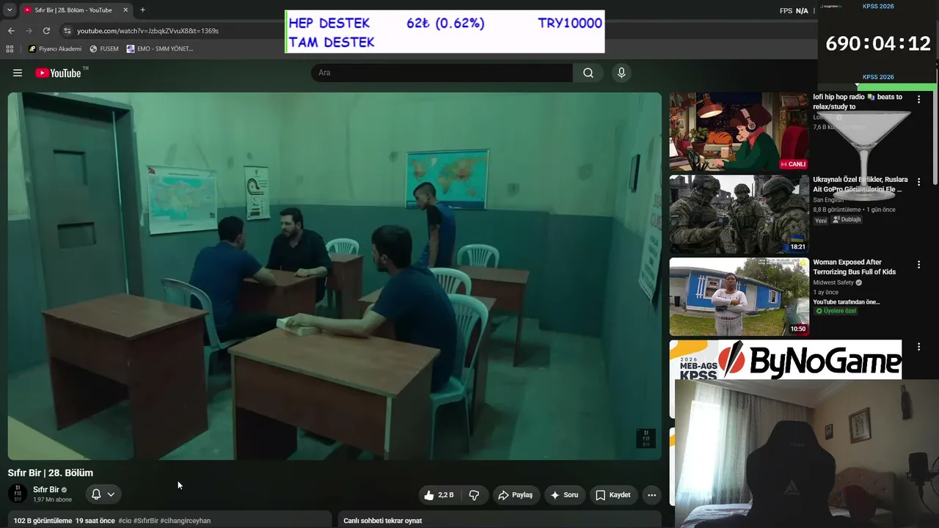Open the "Woman Exposed After Terrorizing Bus" title
The image size is (939, 528).
point(855,267)
